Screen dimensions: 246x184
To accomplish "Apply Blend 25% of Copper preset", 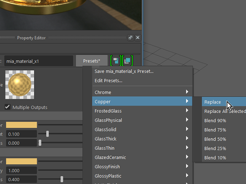I will pos(224,148).
